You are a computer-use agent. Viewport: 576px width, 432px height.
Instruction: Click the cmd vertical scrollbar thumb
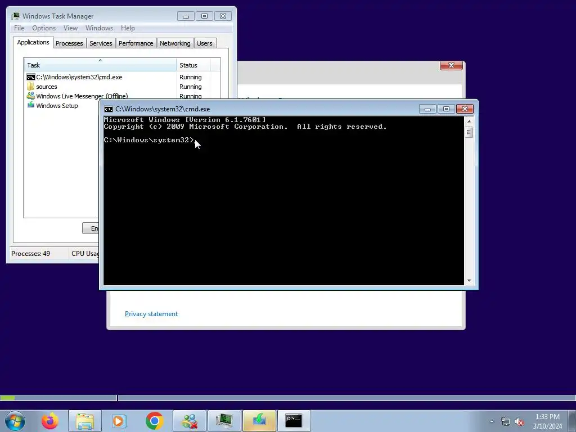point(469,132)
